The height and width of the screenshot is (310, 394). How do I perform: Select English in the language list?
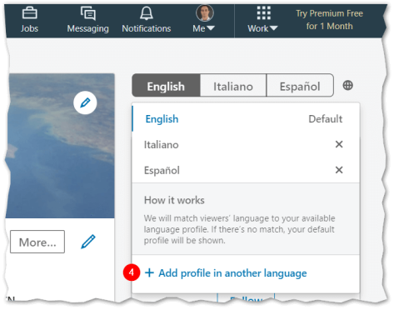pos(246,119)
